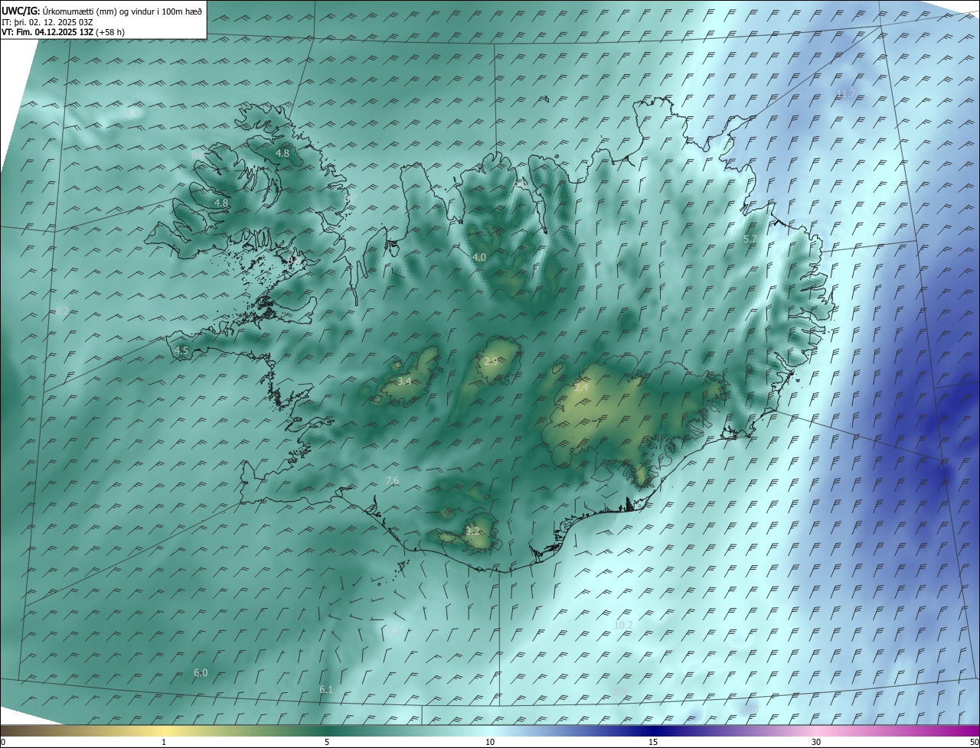980x748 pixels.
Task: Click the "4.5" value label on the map
Action: [181, 351]
